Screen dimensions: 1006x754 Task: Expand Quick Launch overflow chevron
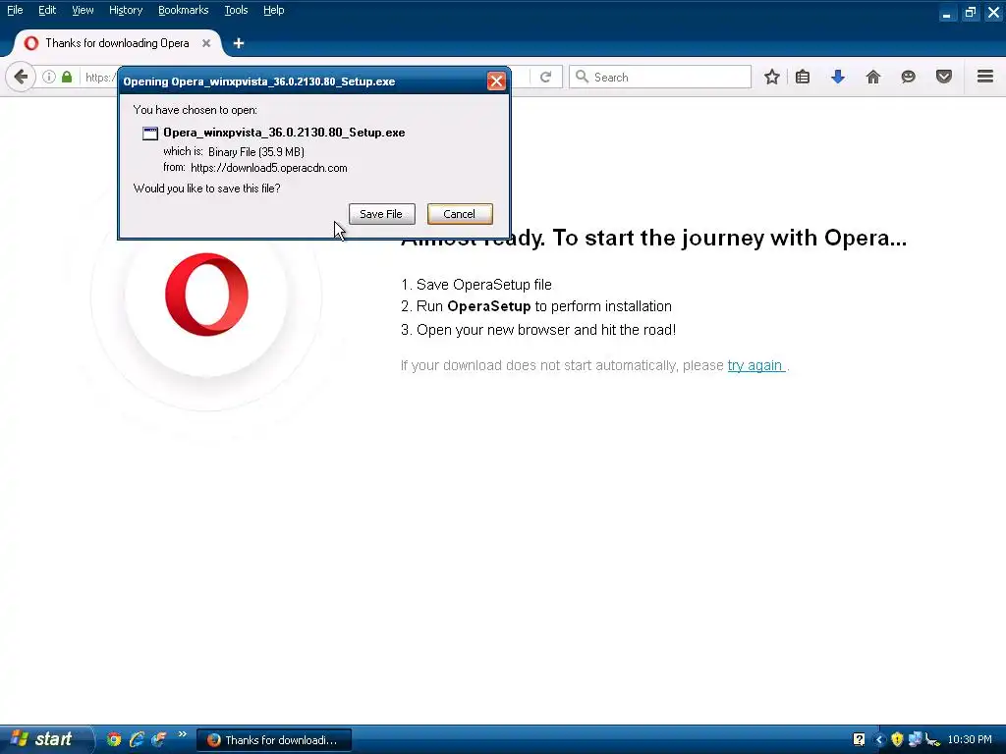(x=182, y=734)
